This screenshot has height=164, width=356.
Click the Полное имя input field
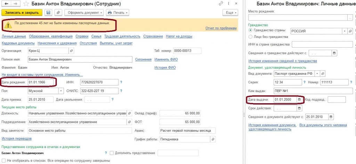[x=80, y=59]
